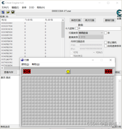
Task: Click process name 00003384 label
Action: pyautogui.click(x=61, y=11)
